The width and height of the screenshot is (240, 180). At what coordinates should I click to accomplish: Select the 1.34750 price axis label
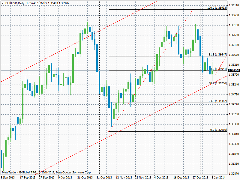[x=234, y=94]
